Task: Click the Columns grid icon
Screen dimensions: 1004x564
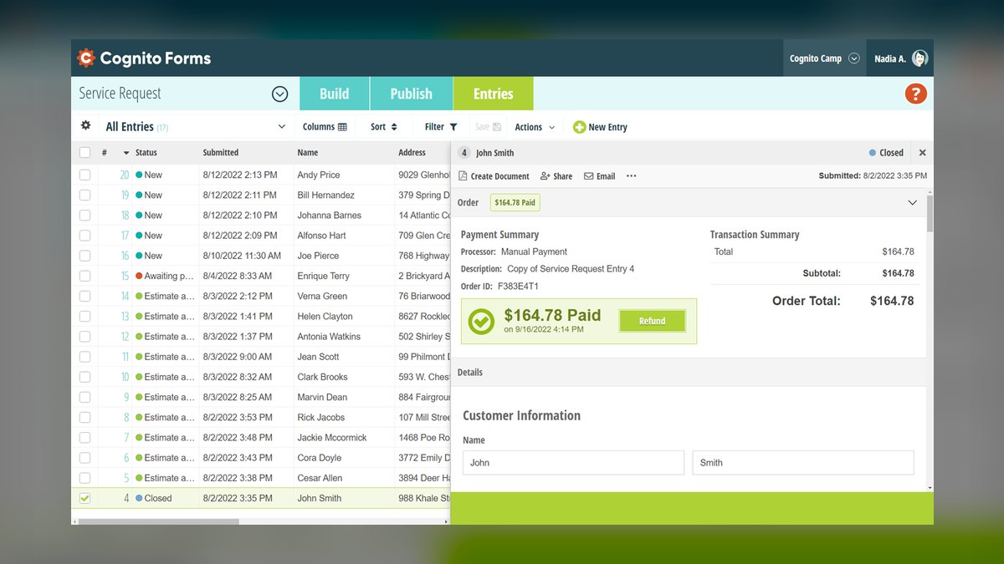Action: (x=342, y=127)
